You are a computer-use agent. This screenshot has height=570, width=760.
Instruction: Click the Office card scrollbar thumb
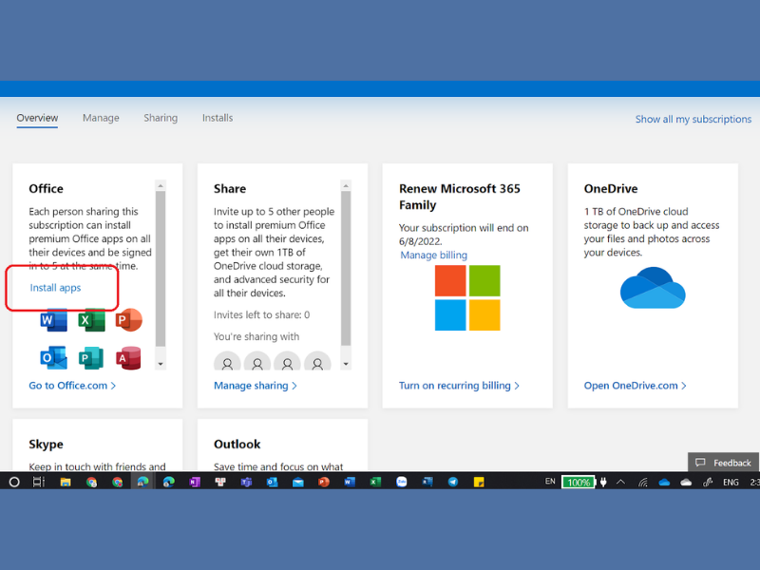(x=161, y=269)
